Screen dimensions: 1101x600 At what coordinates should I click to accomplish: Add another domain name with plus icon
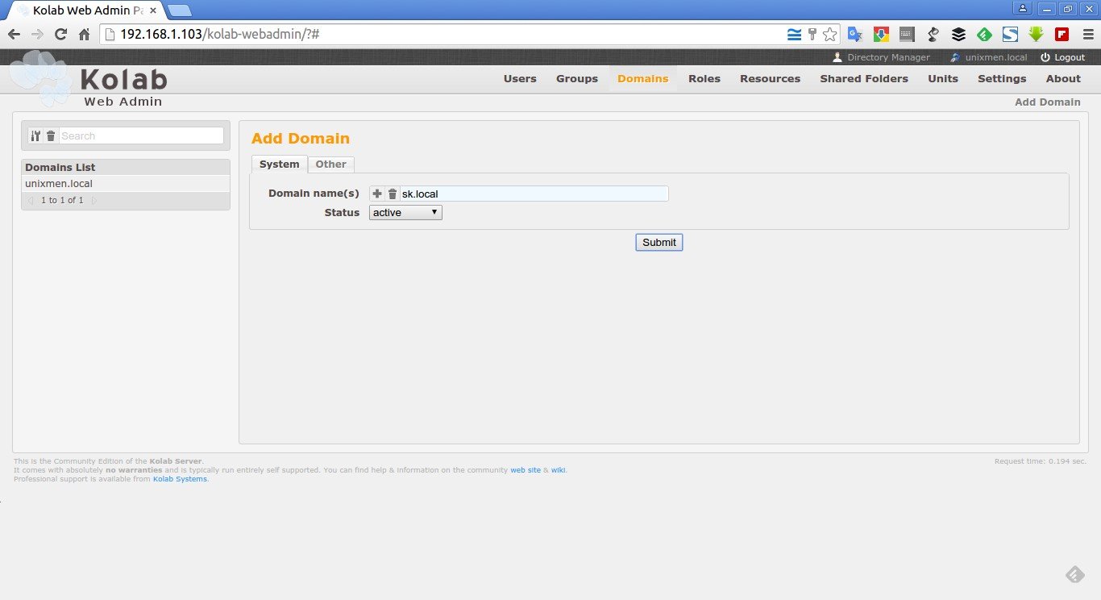click(x=377, y=194)
